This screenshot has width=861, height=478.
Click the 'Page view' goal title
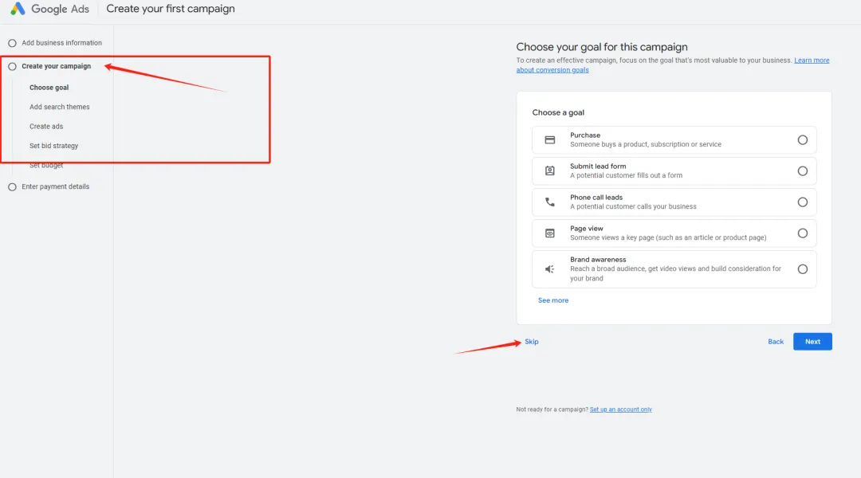click(586, 229)
